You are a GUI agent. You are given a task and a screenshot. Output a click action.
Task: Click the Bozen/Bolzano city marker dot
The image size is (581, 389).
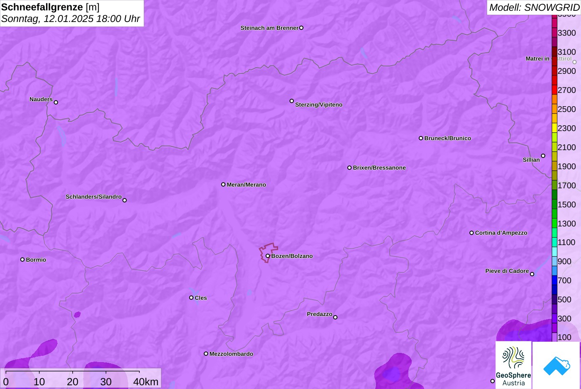click(268, 256)
